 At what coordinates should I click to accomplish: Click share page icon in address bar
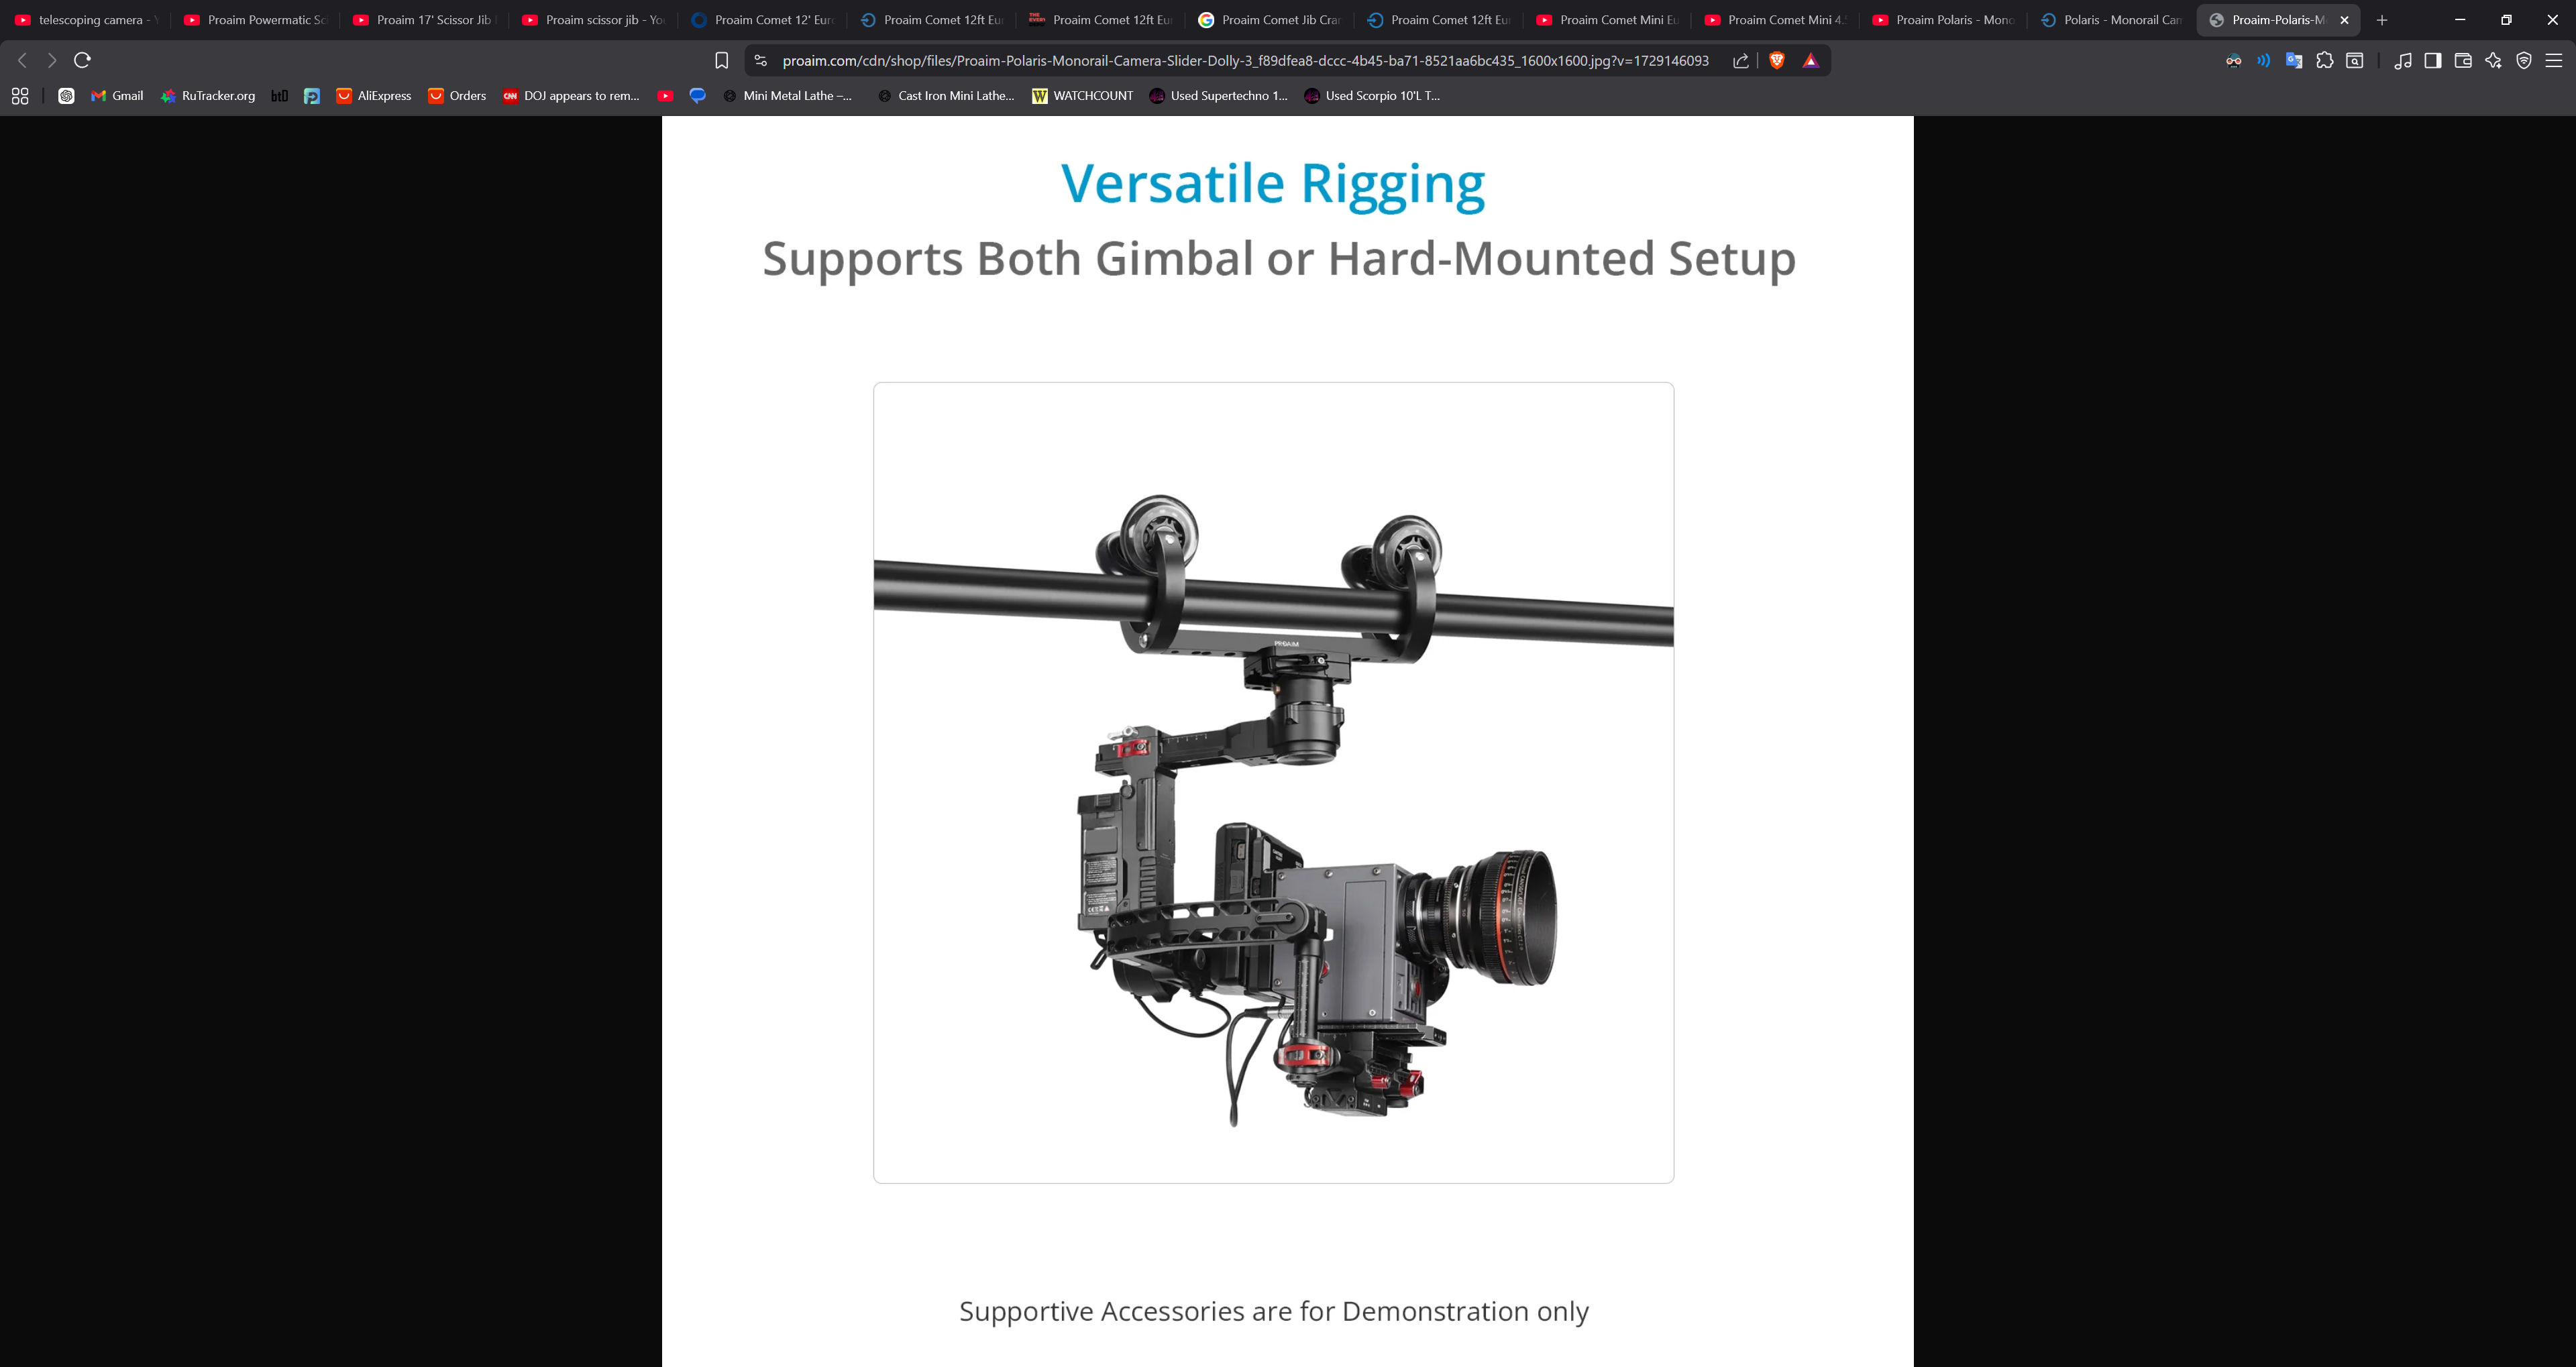pyautogui.click(x=1741, y=61)
